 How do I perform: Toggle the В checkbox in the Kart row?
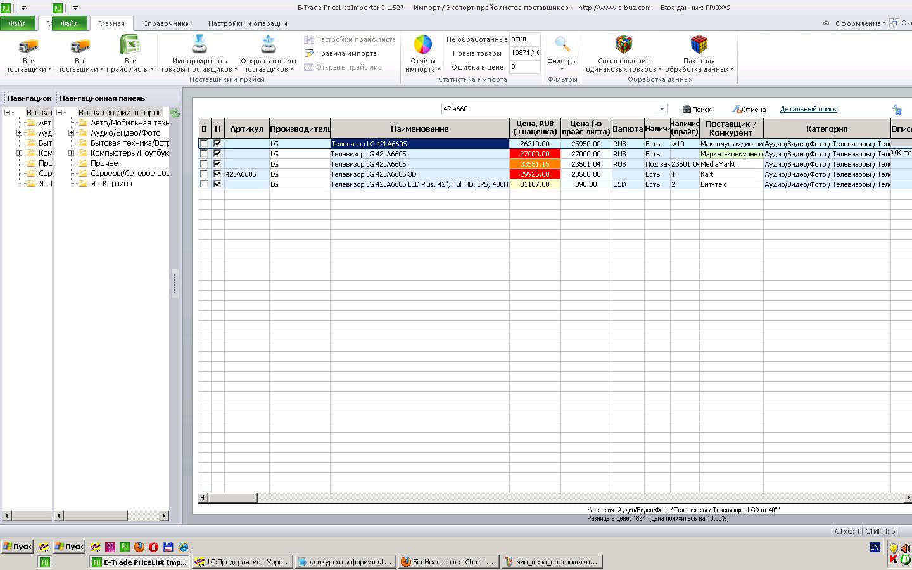(x=204, y=174)
